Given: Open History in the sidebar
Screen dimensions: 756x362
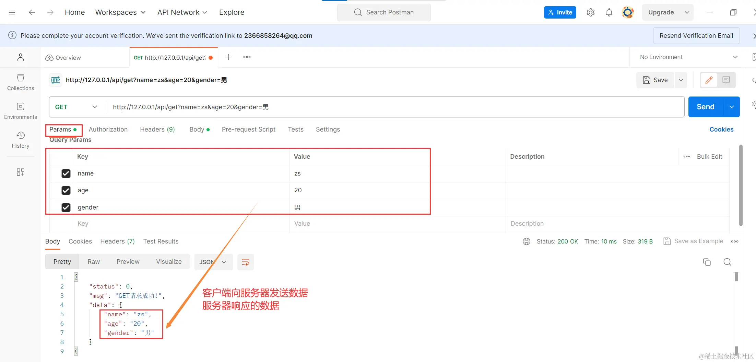Looking at the screenshot, I should click(21, 140).
